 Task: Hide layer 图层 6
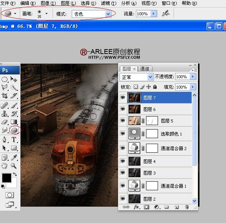click(x=123, y=109)
